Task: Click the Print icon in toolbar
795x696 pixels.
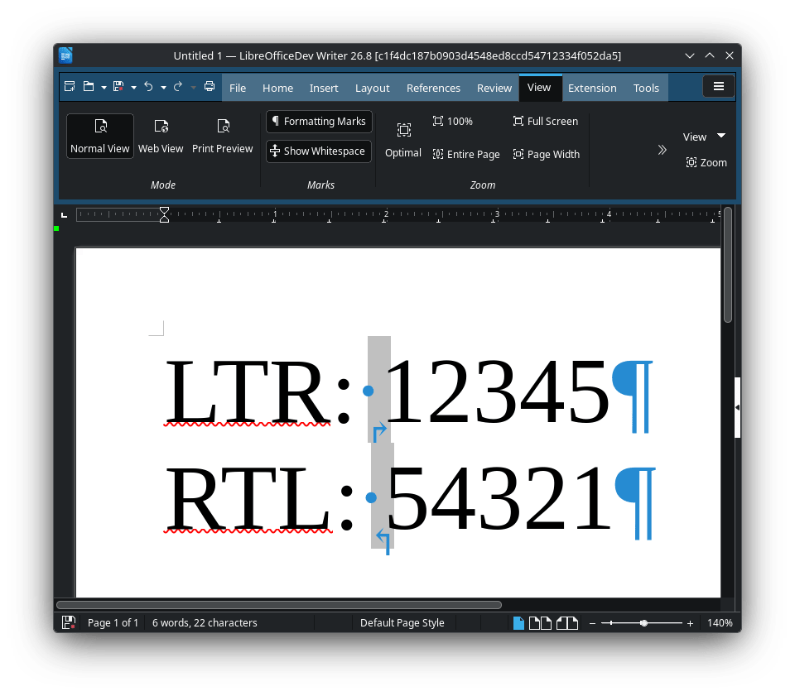Action: tap(210, 87)
